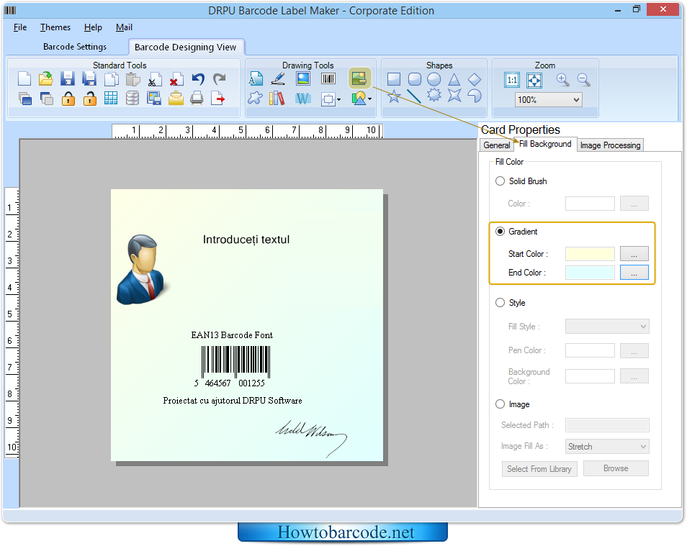This screenshot has height=546, width=687.
Task: Choose the Image fill radio button
Action: 500,404
